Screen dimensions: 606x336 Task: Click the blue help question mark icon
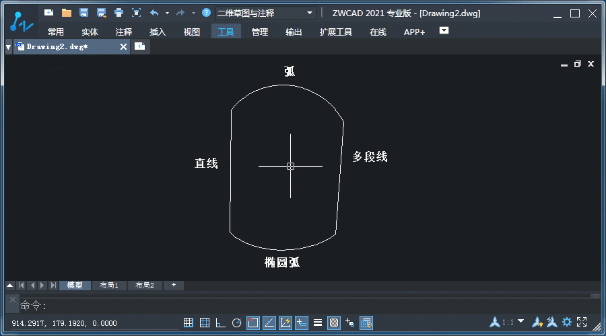coord(206,13)
